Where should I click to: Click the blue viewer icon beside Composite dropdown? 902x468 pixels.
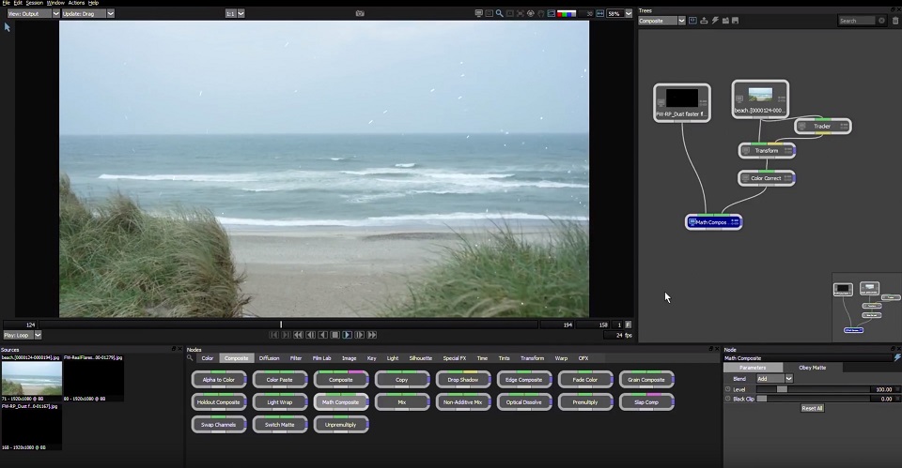point(692,21)
